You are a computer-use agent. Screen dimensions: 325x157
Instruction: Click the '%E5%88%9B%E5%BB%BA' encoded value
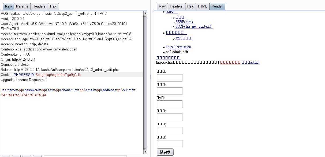click(x=24, y=95)
